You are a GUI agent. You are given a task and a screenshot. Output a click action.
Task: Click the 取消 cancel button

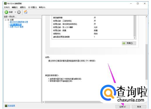tap(139, 107)
